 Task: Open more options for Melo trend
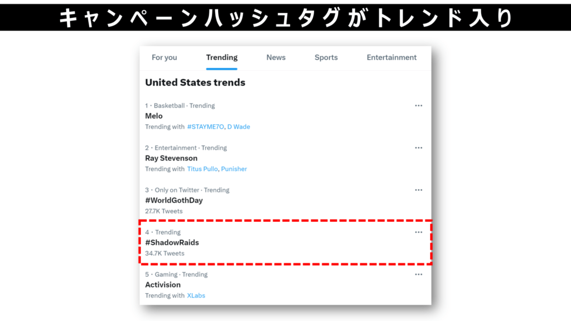(418, 105)
